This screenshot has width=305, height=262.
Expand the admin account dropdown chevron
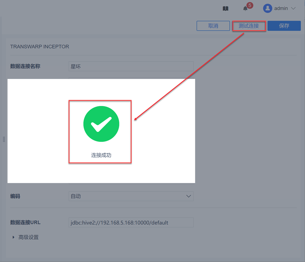point(293,8)
